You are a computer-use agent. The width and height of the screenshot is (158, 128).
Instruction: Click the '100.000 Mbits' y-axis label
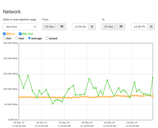coord(10,89)
